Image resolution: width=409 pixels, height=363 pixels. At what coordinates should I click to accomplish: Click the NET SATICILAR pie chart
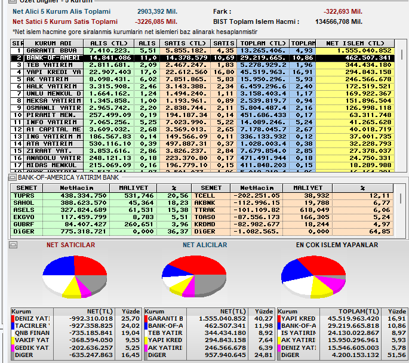pyautogui.click(x=75, y=277)
